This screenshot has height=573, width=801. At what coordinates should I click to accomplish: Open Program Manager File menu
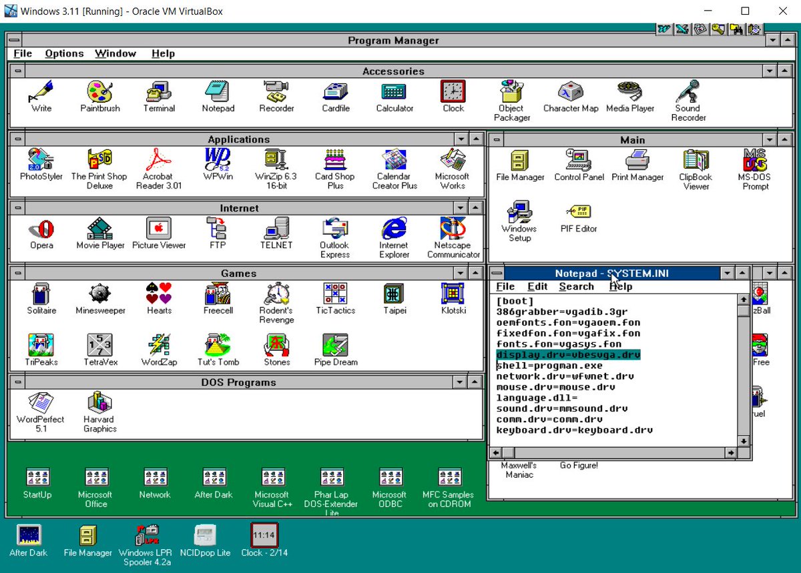(23, 53)
